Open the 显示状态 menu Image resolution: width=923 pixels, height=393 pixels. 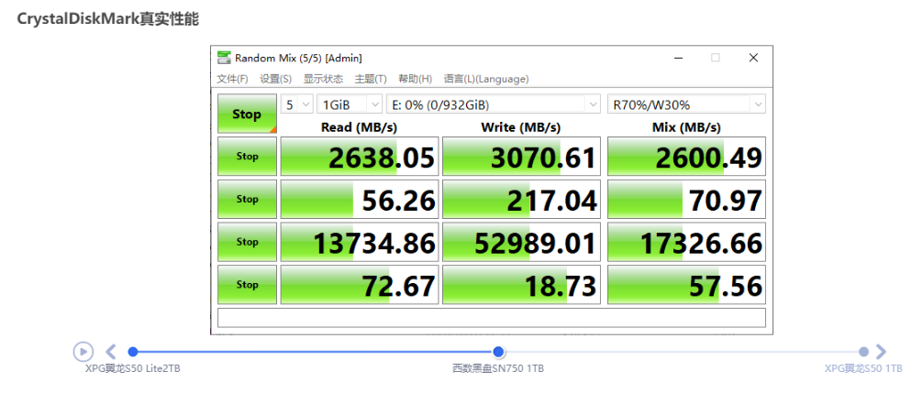pyautogui.click(x=323, y=79)
